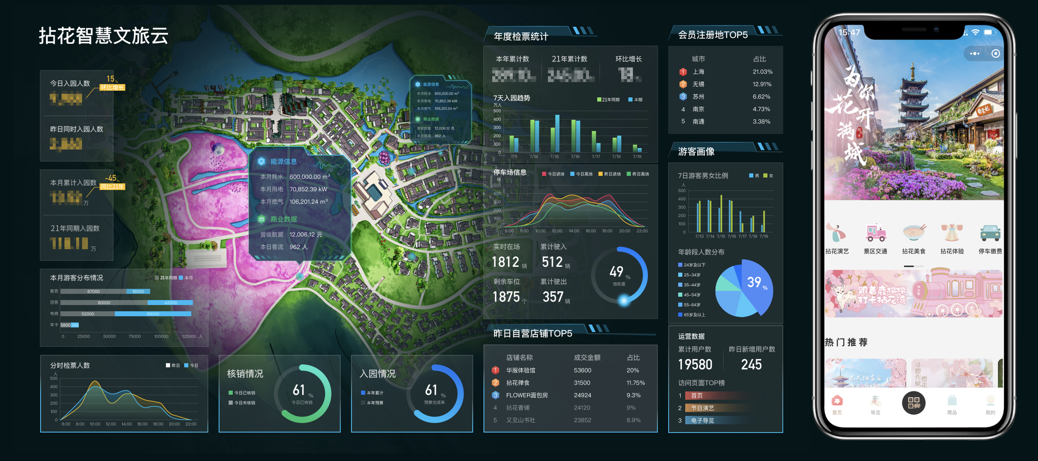Select 南京 row in member city list
Viewport: 1038px width, 461px height.
(726, 109)
